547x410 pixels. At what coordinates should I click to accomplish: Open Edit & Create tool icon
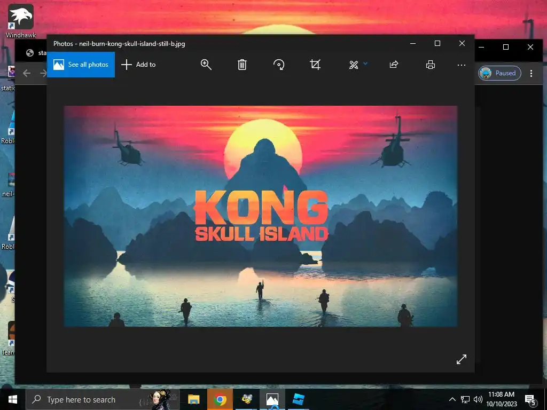(354, 65)
